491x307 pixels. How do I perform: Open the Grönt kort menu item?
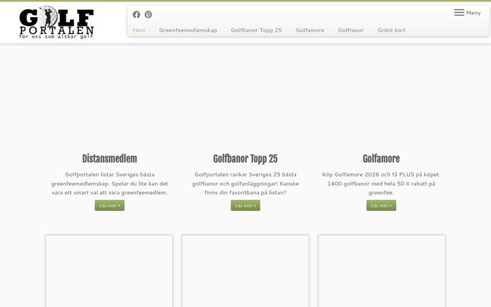pyautogui.click(x=391, y=30)
